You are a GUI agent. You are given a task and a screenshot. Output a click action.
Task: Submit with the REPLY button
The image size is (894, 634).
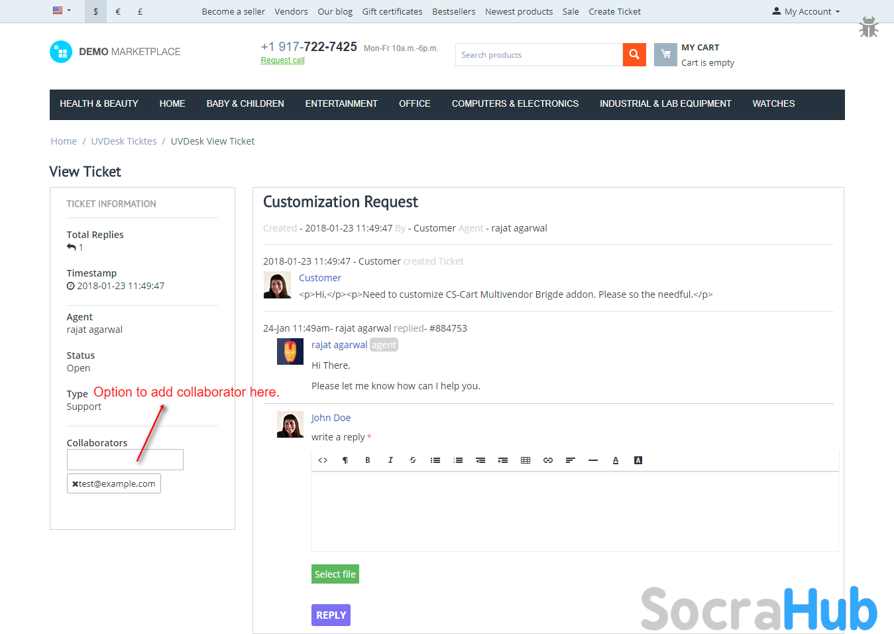click(331, 615)
